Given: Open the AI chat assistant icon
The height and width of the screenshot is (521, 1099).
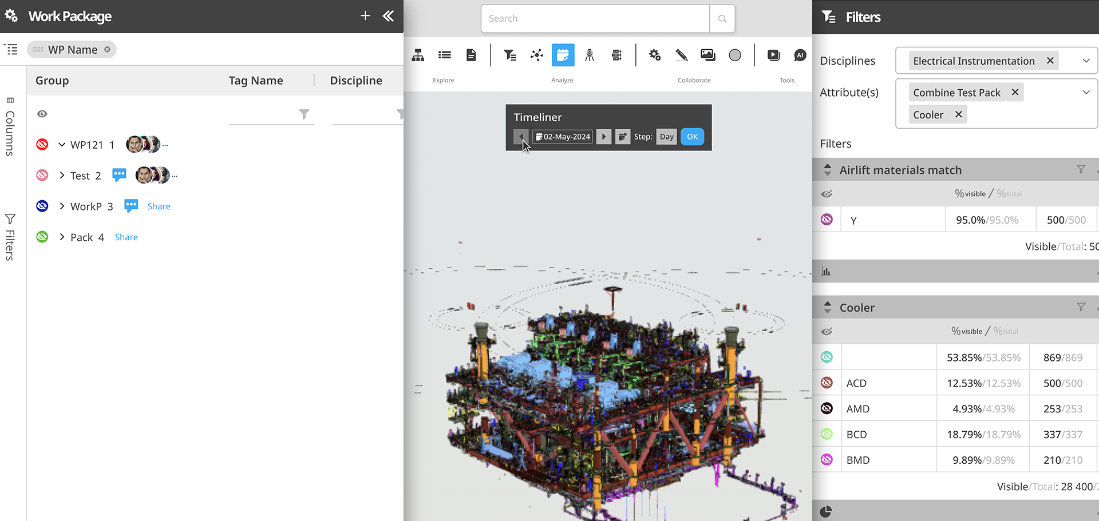Looking at the screenshot, I should coord(800,55).
